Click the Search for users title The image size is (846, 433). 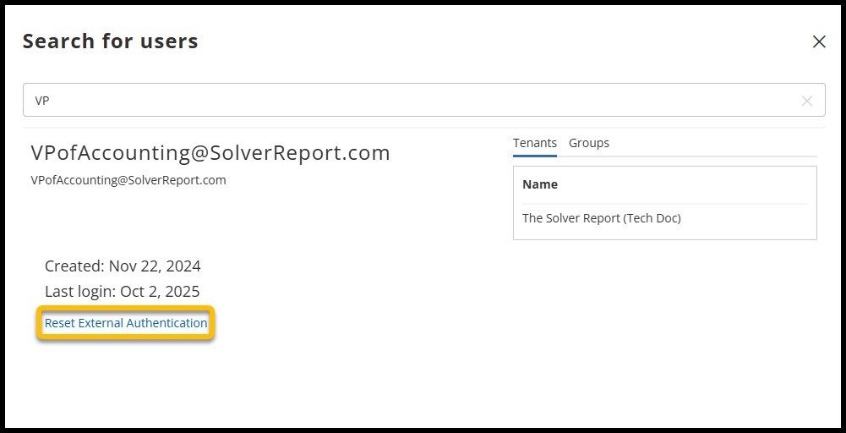(x=110, y=41)
